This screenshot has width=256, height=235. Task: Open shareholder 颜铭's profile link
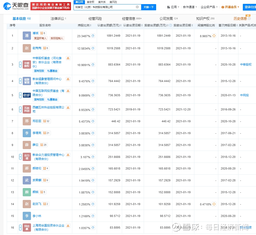[x=35, y=192]
